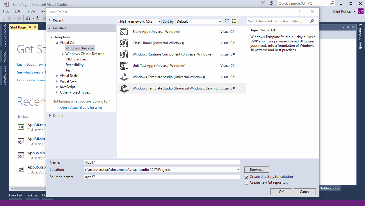Viewport: 365px width, 206px height.
Task: Click the template search magnifier icon
Action: 312,21
